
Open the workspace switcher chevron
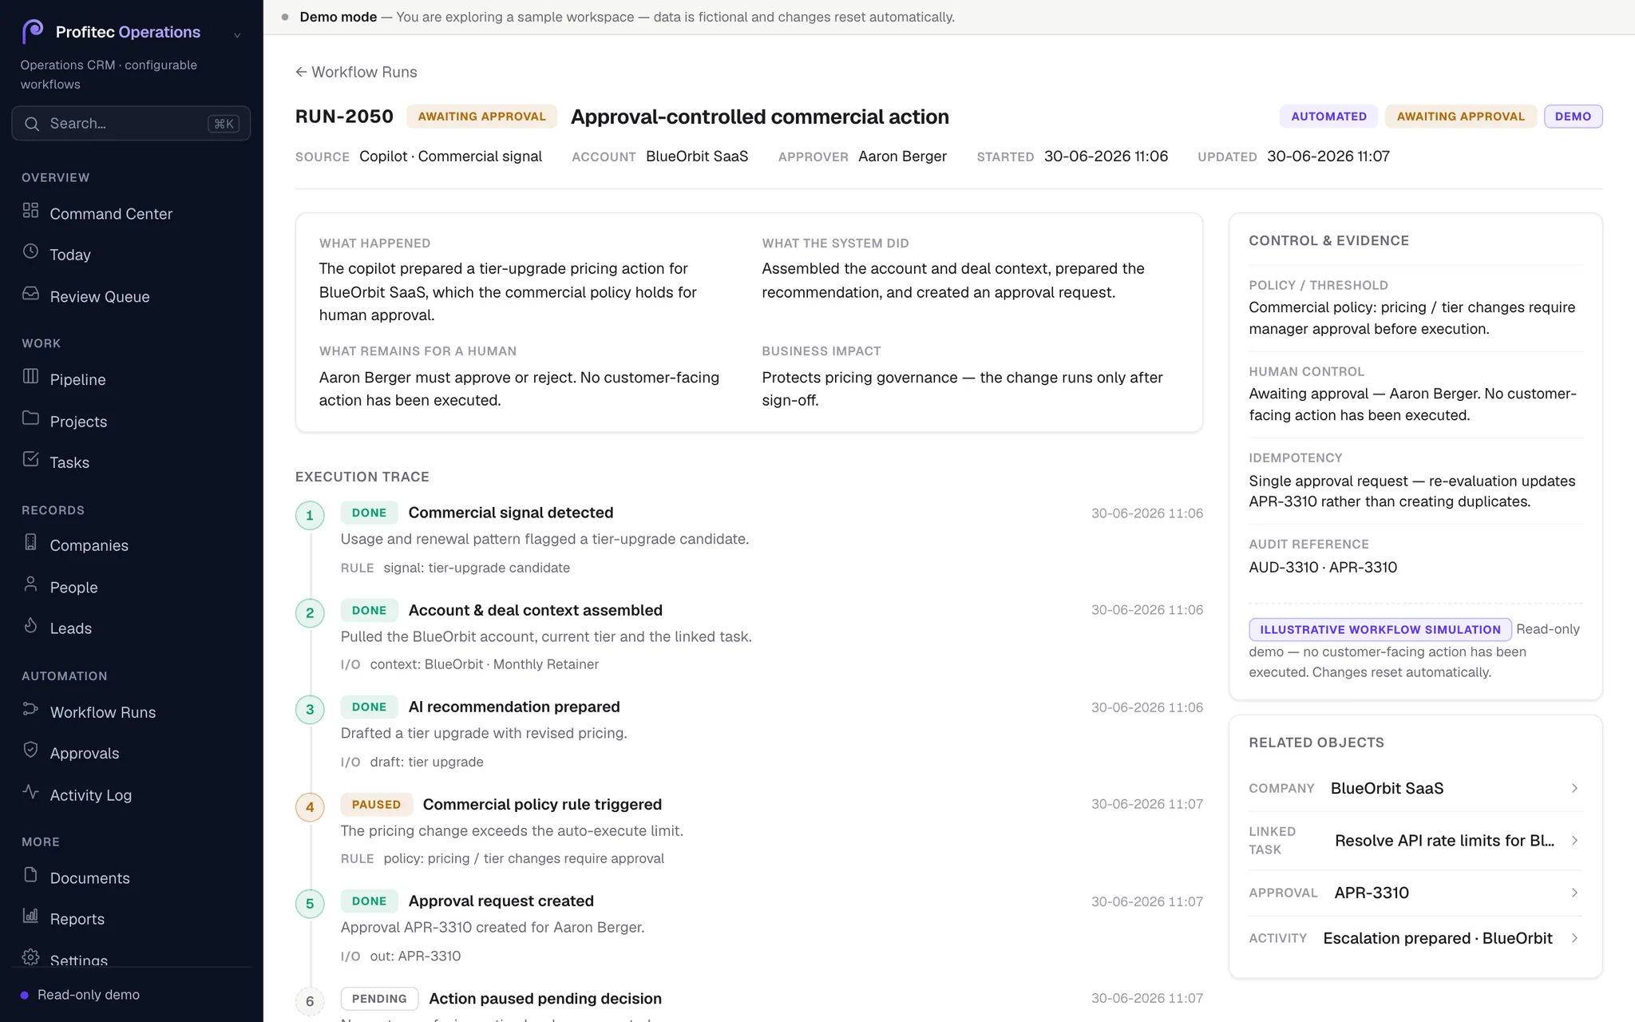237,34
